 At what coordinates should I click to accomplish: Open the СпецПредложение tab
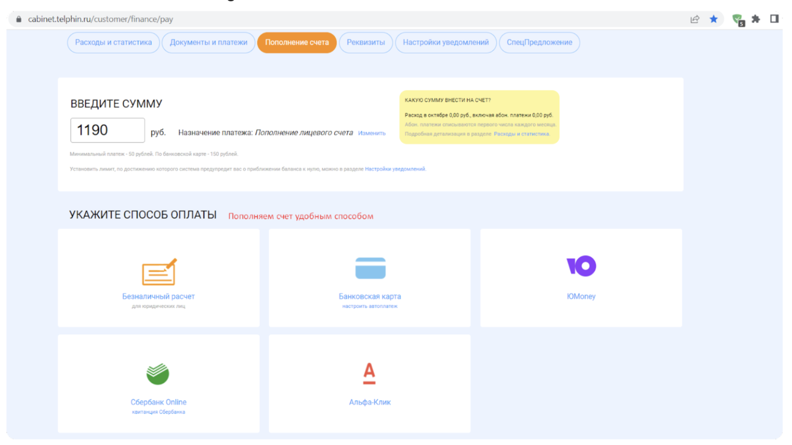click(539, 42)
